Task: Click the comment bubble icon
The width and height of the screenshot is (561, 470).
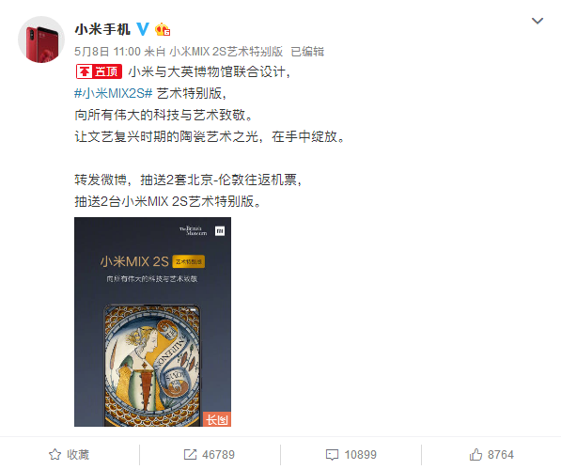Action: (332, 455)
